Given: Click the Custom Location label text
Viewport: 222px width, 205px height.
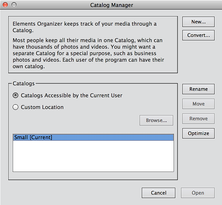Looking at the screenshot, I should tap(42, 107).
